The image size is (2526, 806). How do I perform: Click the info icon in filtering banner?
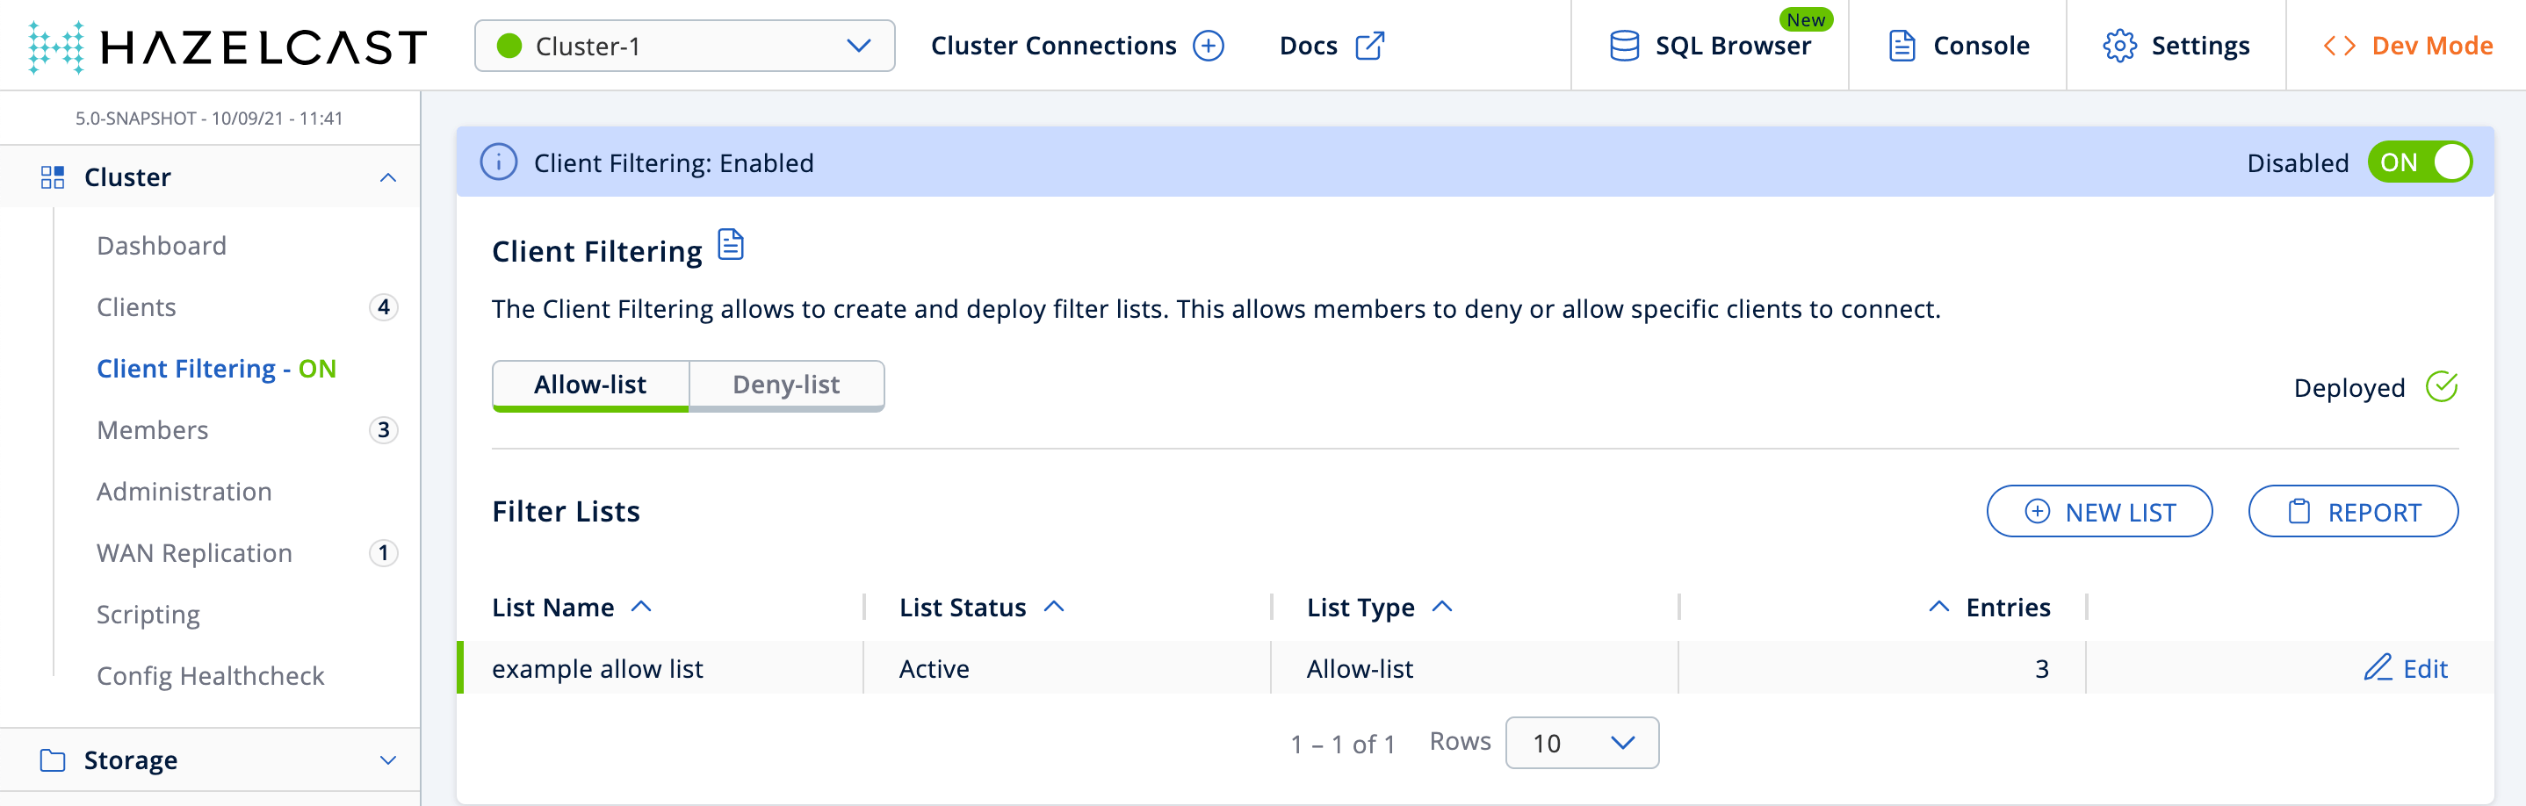pyautogui.click(x=498, y=162)
